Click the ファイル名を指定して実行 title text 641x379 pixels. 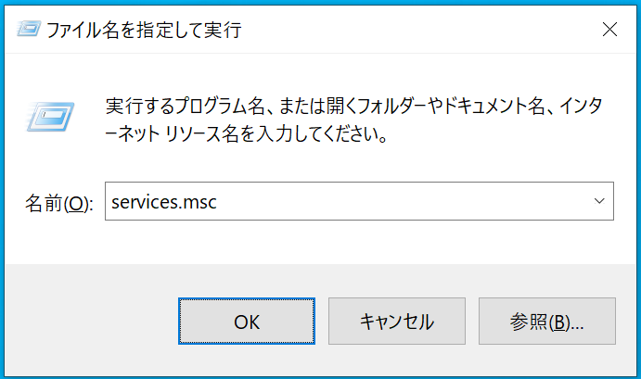click(144, 30)
